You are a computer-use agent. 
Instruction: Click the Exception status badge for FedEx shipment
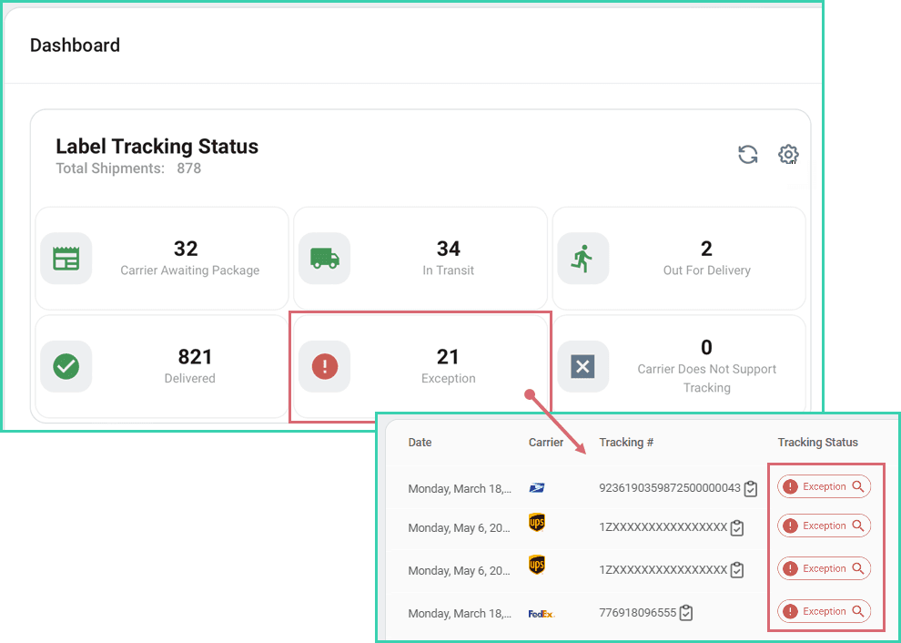(824, 611)
